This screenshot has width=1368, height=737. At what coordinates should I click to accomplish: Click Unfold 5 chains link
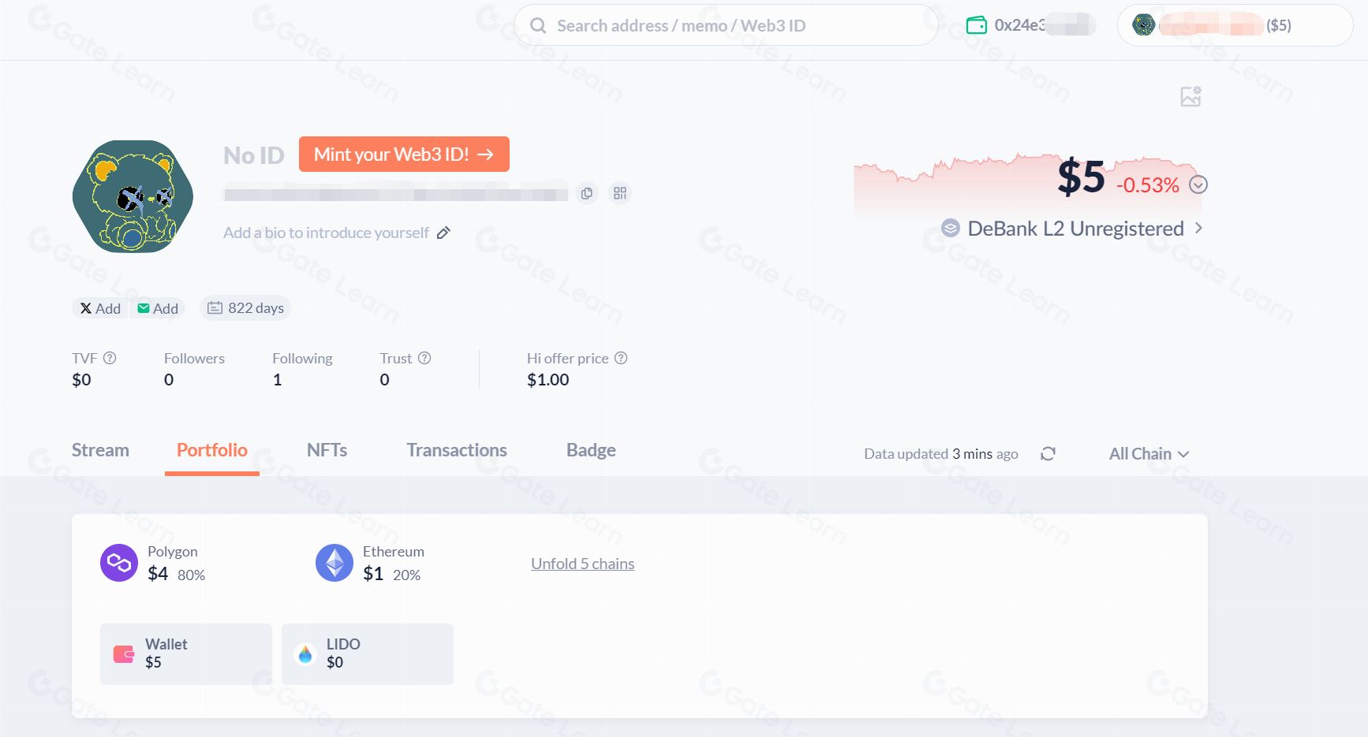coord(582,564)
